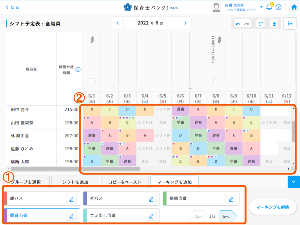300x225 pixels.
Task: Click the redo arrow icon
Action: (246, 24)
